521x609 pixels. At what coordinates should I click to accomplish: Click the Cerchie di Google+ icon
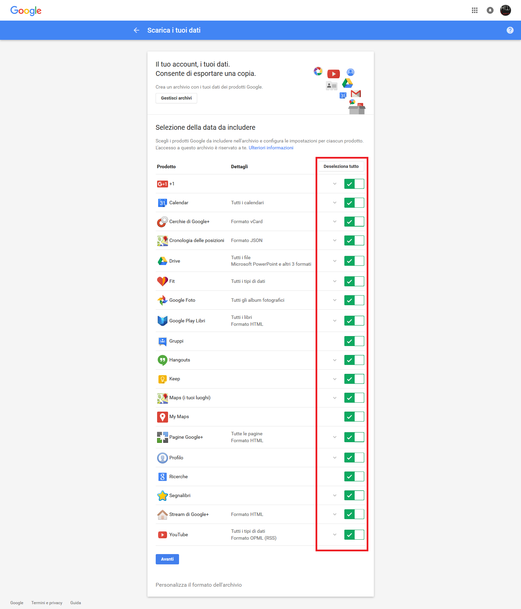click(x=162, y=222)
